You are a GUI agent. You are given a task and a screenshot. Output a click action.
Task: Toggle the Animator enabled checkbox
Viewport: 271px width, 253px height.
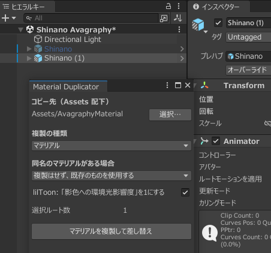[x=216, y=141]
